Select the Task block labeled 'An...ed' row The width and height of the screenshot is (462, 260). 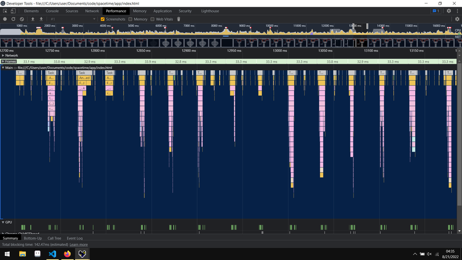coord(84,78)
